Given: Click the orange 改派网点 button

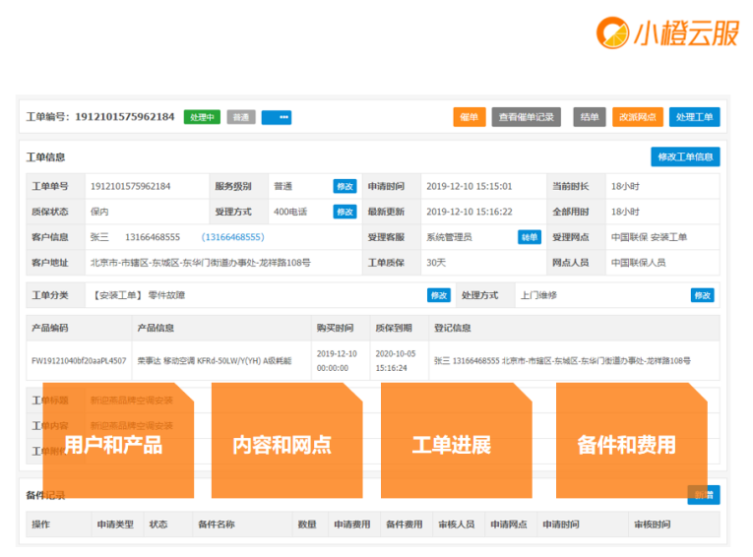Looking at the screenshot, I should tap(637, 117).
